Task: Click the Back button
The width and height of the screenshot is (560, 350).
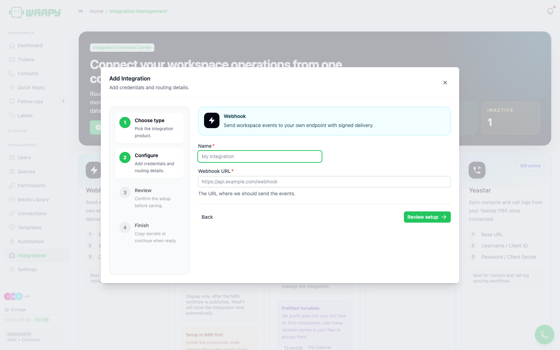Action: pos(207,217)
